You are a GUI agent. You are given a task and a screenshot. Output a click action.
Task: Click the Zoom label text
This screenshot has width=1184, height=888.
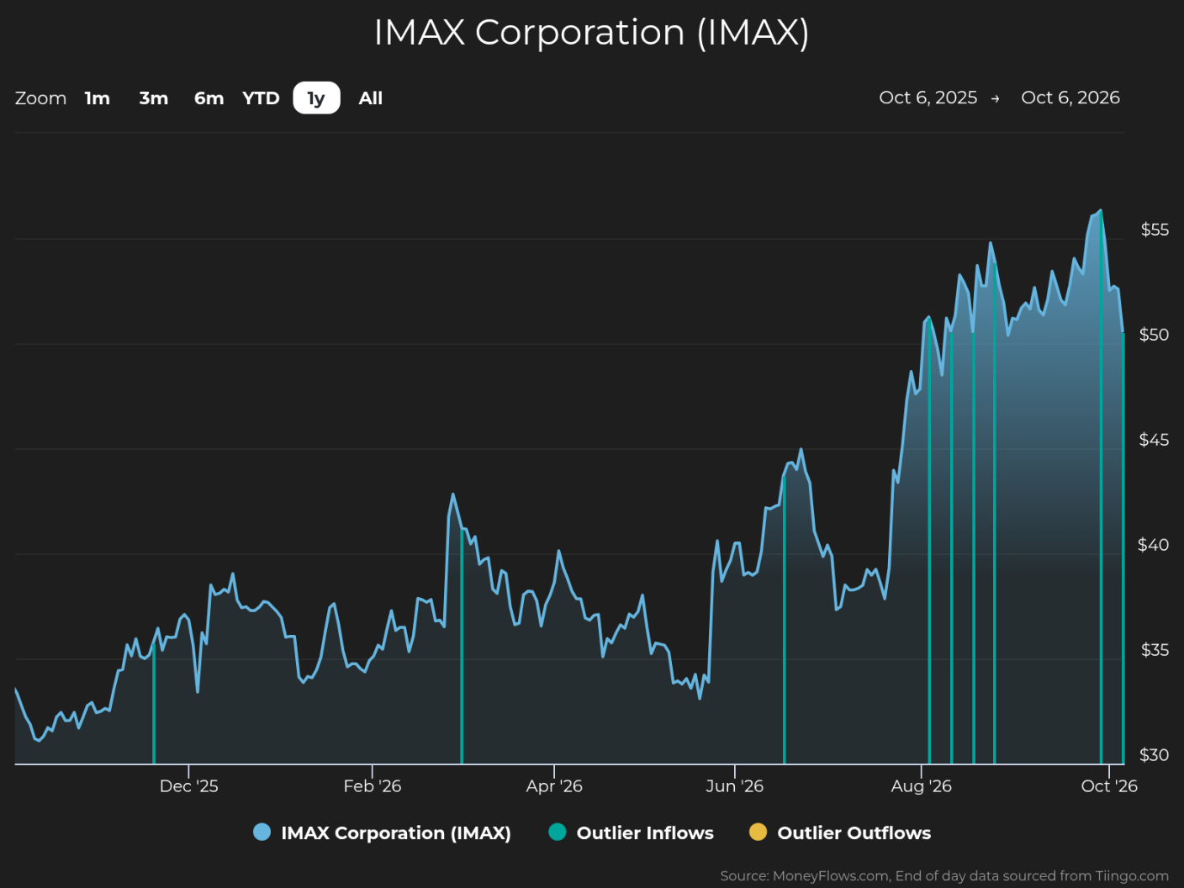40,98
